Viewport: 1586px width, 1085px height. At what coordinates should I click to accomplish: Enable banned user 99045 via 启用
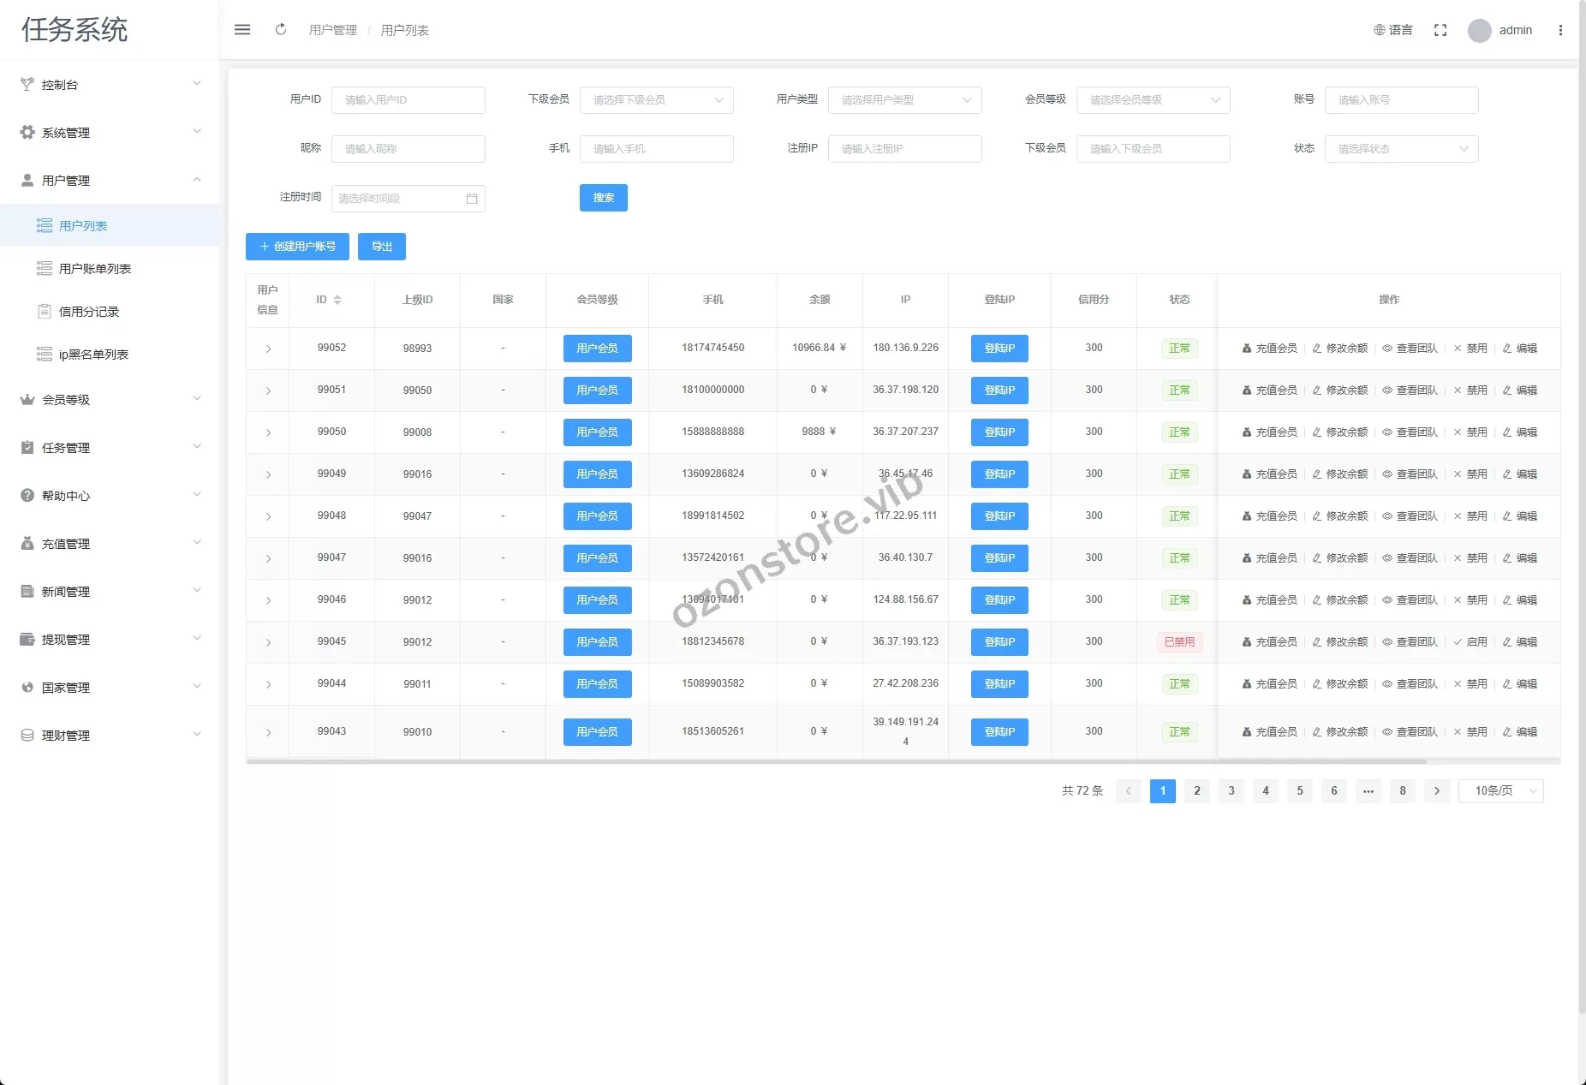(x=1470, y=642)
